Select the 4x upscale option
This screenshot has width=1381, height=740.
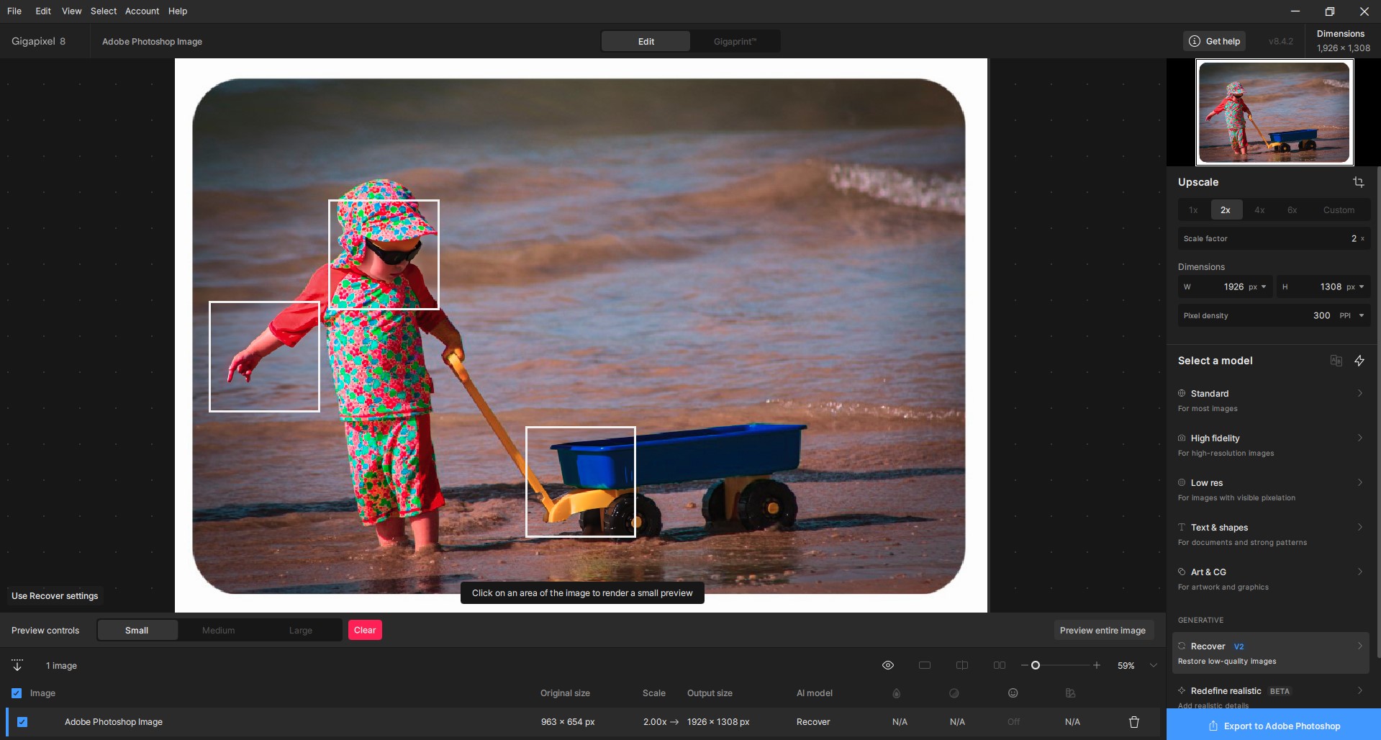click(x=1259, y=210)
